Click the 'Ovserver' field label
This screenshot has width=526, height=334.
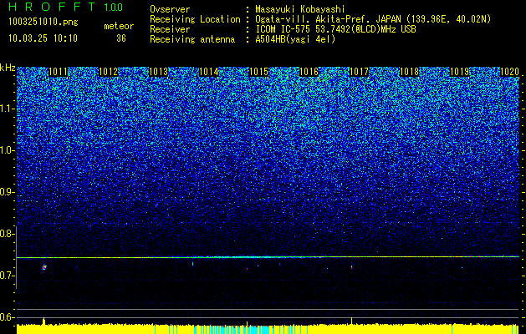click(170, 9)
